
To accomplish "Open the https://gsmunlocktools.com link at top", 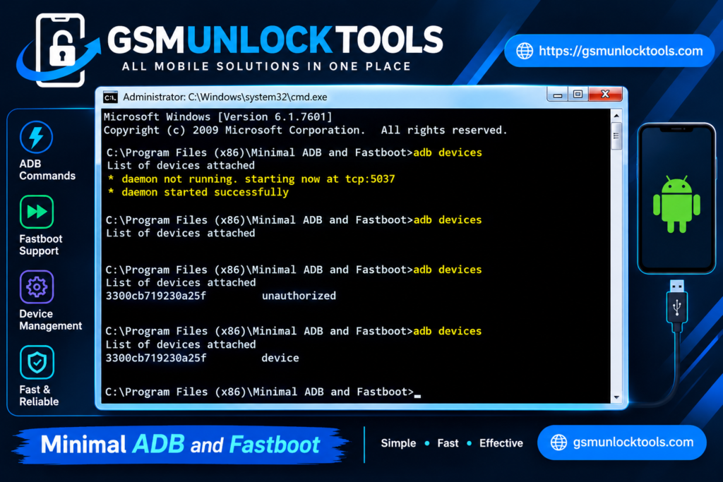I will pyautogui.click(x=609, y=51).
